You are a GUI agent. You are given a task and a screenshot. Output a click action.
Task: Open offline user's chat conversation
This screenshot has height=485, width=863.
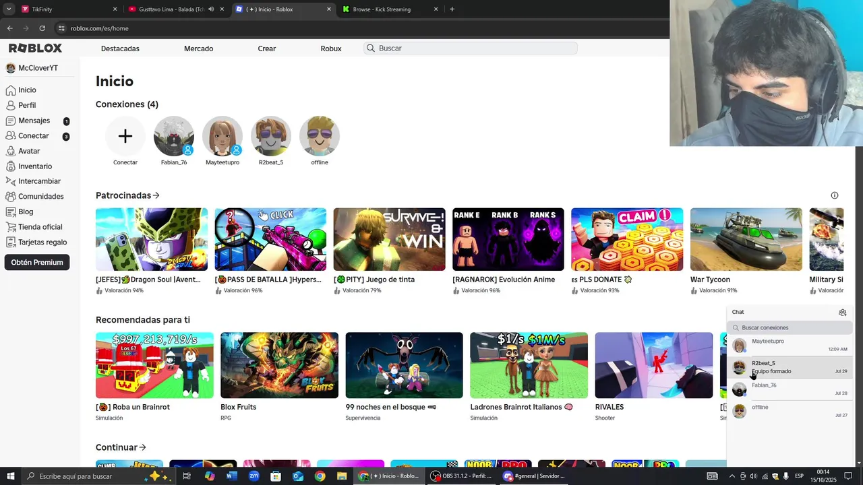click(x=790, y=411)
